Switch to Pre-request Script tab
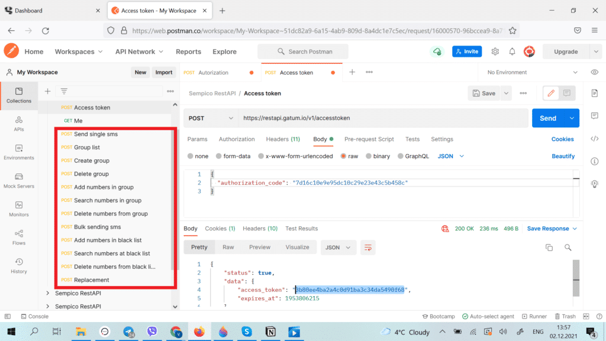Screen dimensions: 606x341 click(369, 139)
